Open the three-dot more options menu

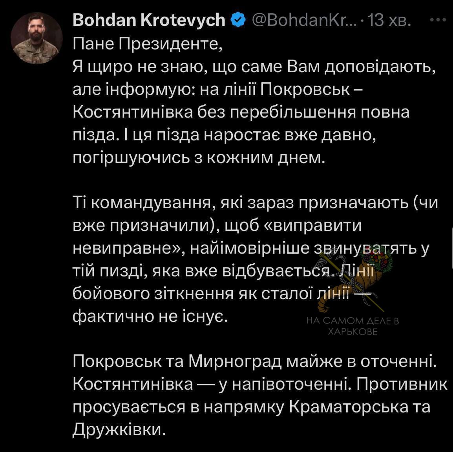tap(438, 20)
